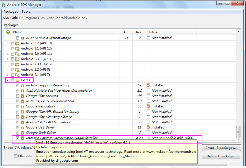Click the Google Play APK Expansion library icon
Image resolution: width=246 pixels, height=168 pixels.
(22, 112)
